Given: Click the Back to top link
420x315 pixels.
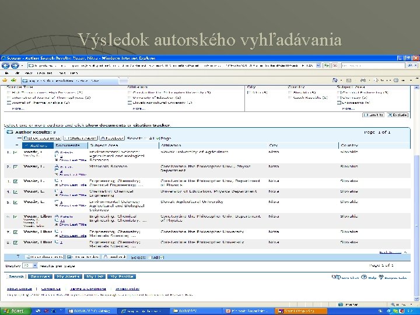Looking at the screenshot, I should (390, 253).
